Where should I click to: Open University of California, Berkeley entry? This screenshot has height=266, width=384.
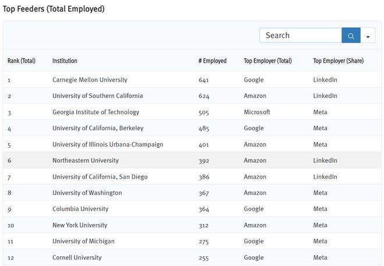point(98,128)
